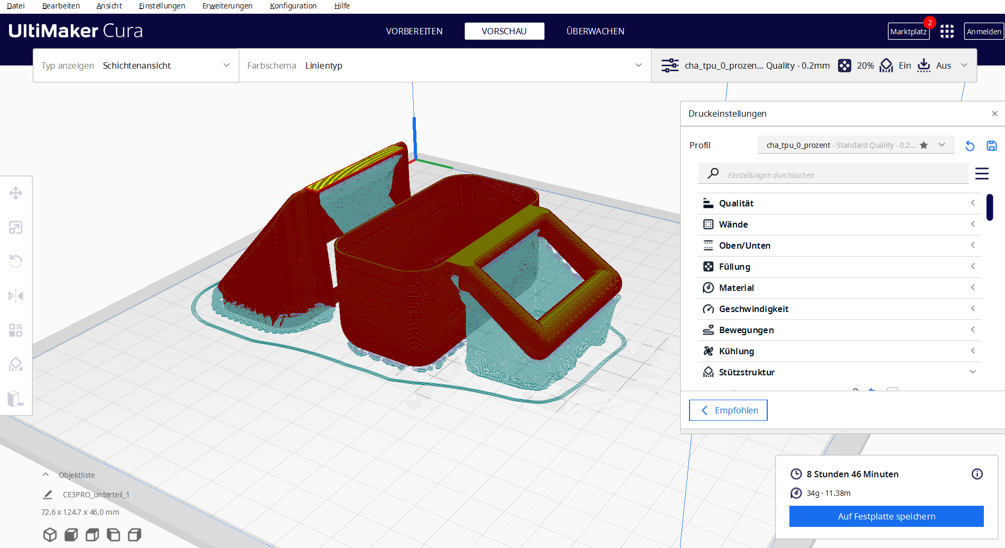This screenshot has height=548, width=1005.
Task: Open the Wände settings category
Action: click(840, 224)
